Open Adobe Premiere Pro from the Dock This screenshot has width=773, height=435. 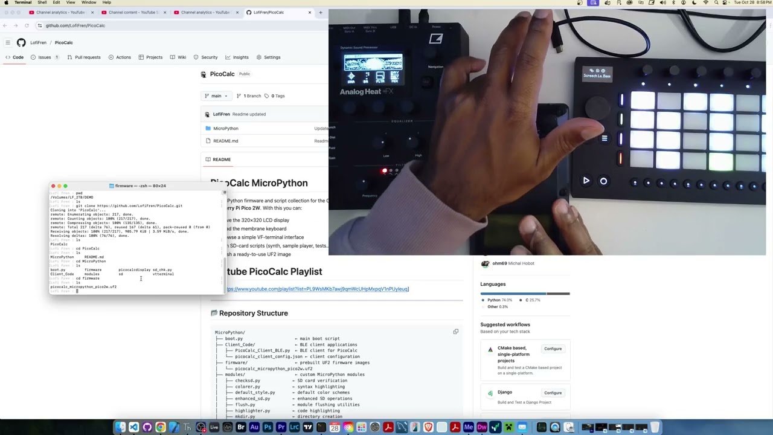point(281,428)
